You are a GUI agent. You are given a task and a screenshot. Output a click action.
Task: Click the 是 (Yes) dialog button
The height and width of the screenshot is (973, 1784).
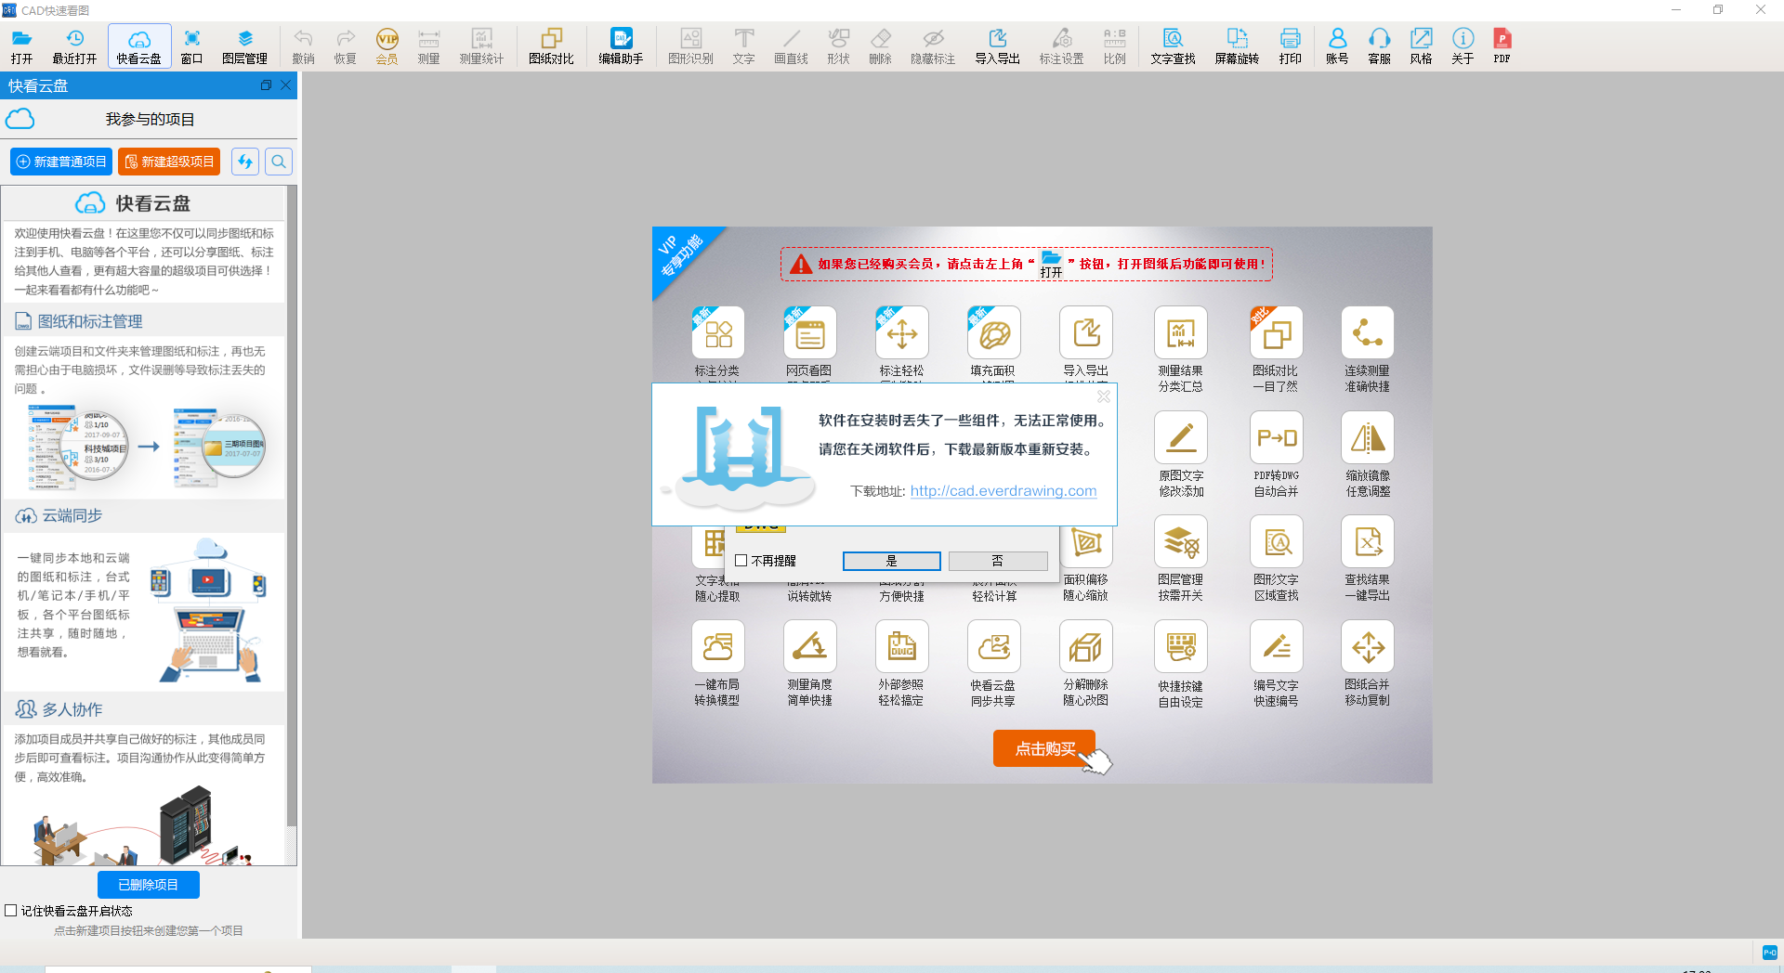pos(891,561)
